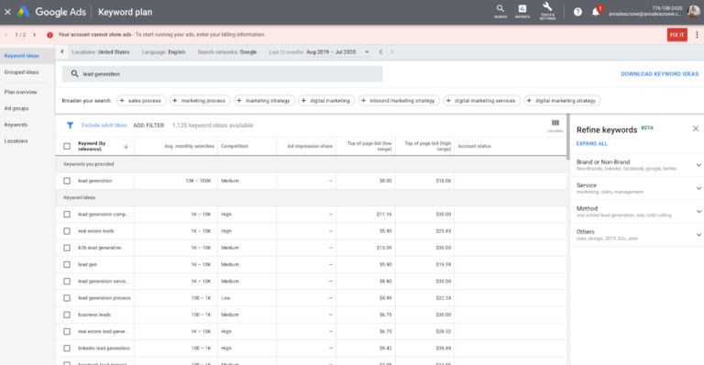The image size is (704, 365).
Task: Sort by Avg. monthly searches column
Action: (x=189, y=147)
